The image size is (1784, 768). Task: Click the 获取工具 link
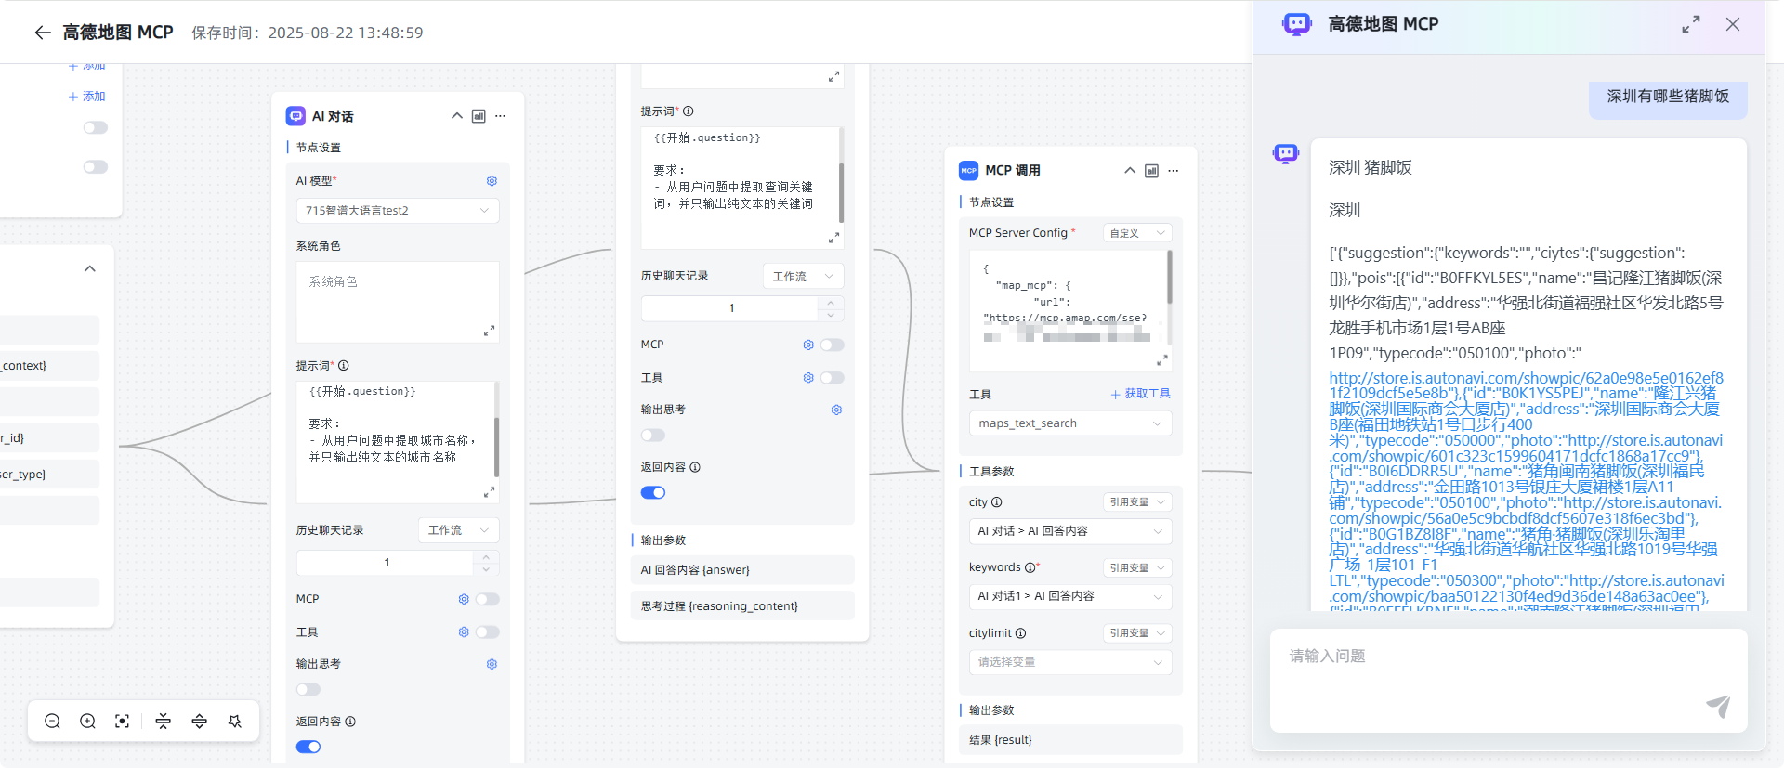1141,394
